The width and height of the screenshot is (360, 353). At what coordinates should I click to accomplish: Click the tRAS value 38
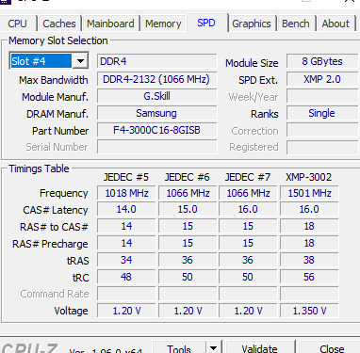click(309, 260)
